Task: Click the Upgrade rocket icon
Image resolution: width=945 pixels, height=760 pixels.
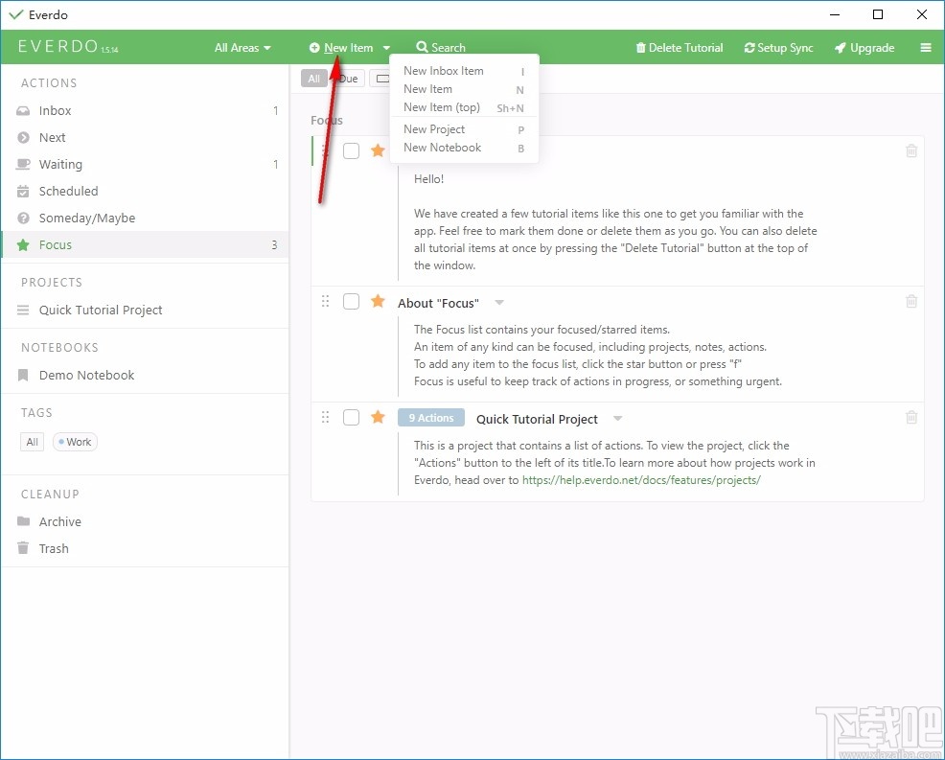Action: 840,48
